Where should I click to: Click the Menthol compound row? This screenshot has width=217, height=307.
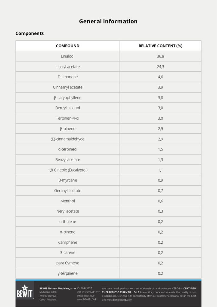(68, 201)
